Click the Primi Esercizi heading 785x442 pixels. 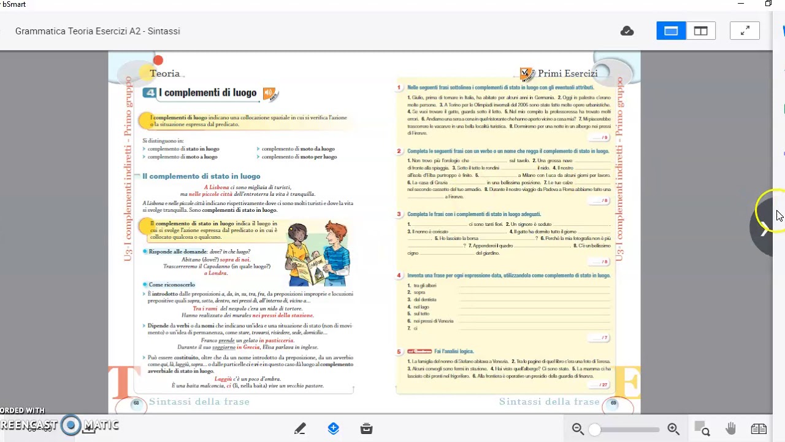567,74
